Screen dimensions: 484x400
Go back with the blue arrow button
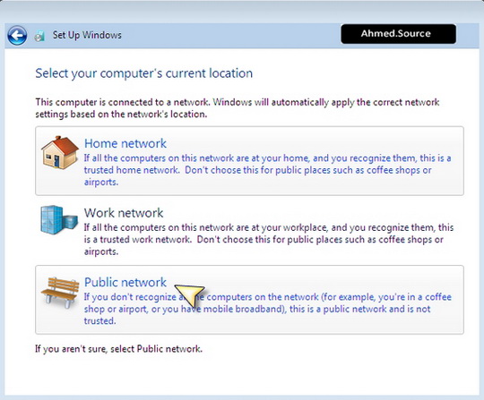pos(17,36)
